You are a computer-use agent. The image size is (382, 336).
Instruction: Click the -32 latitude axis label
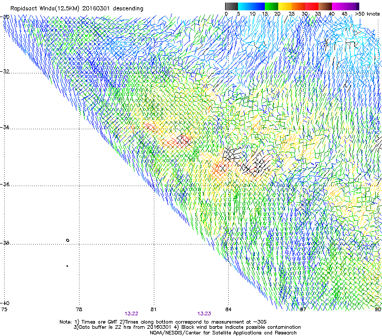[5, 71]
